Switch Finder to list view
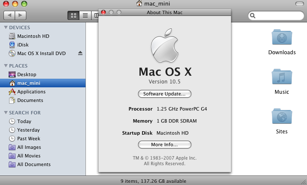Screen dimensions: 307x185 point(85,15)
